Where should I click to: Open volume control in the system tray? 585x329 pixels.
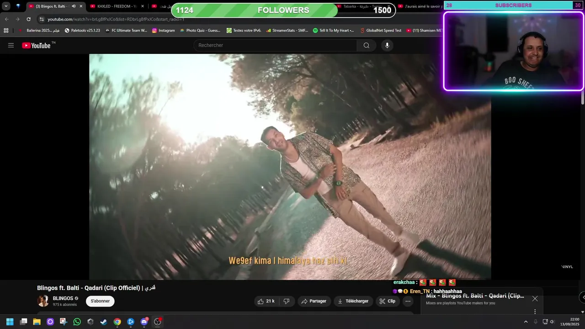[552, 322]
